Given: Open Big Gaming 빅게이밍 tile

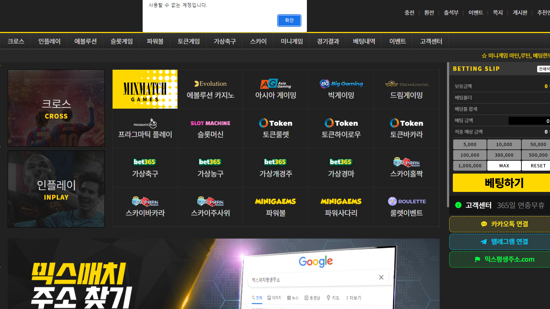Looking at the screenshot, I should pos(341,89).
